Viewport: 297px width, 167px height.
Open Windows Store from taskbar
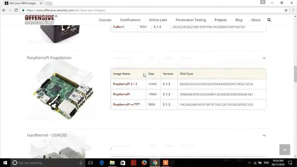(x=123, y=163)
